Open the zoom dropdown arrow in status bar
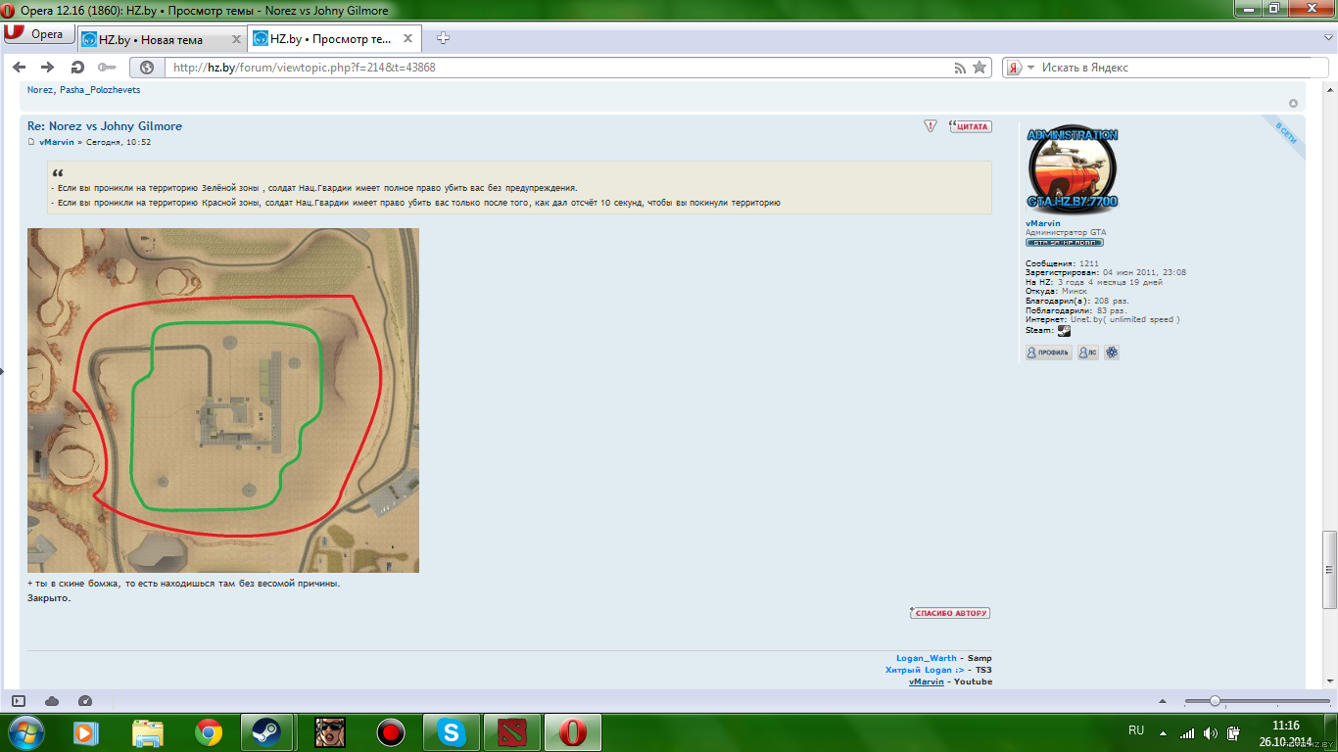This screenshot has height=752, width=1338. (1163, 701)
